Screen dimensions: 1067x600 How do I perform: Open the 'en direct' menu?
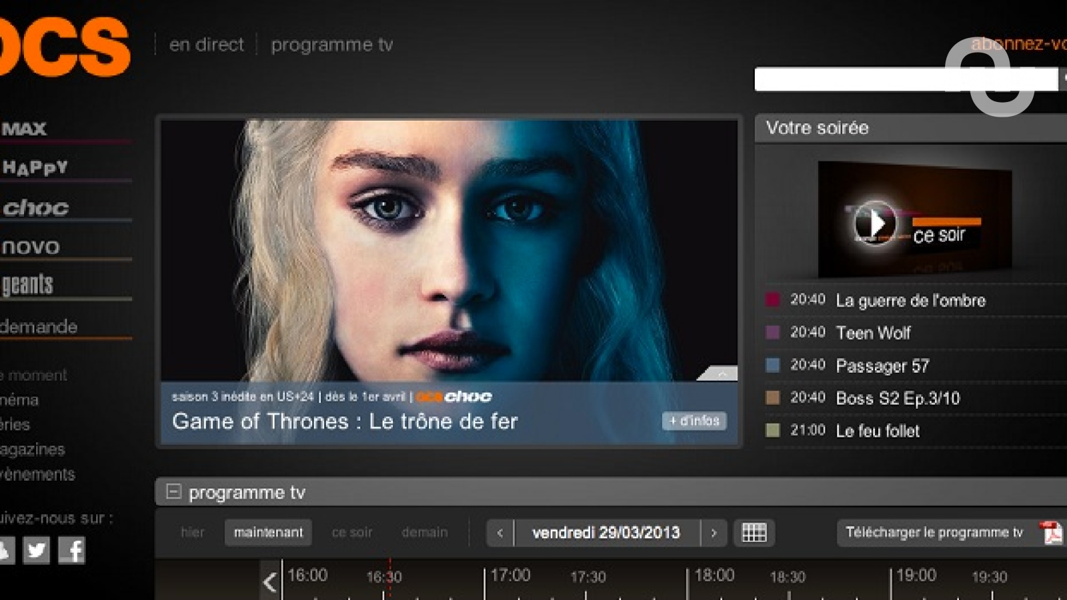point(207,45)
